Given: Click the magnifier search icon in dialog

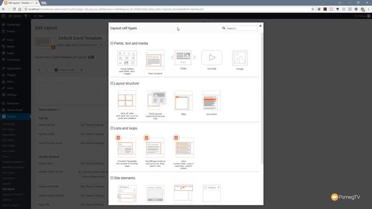Looking at the screenshot, I should click(x=223, y=28).
